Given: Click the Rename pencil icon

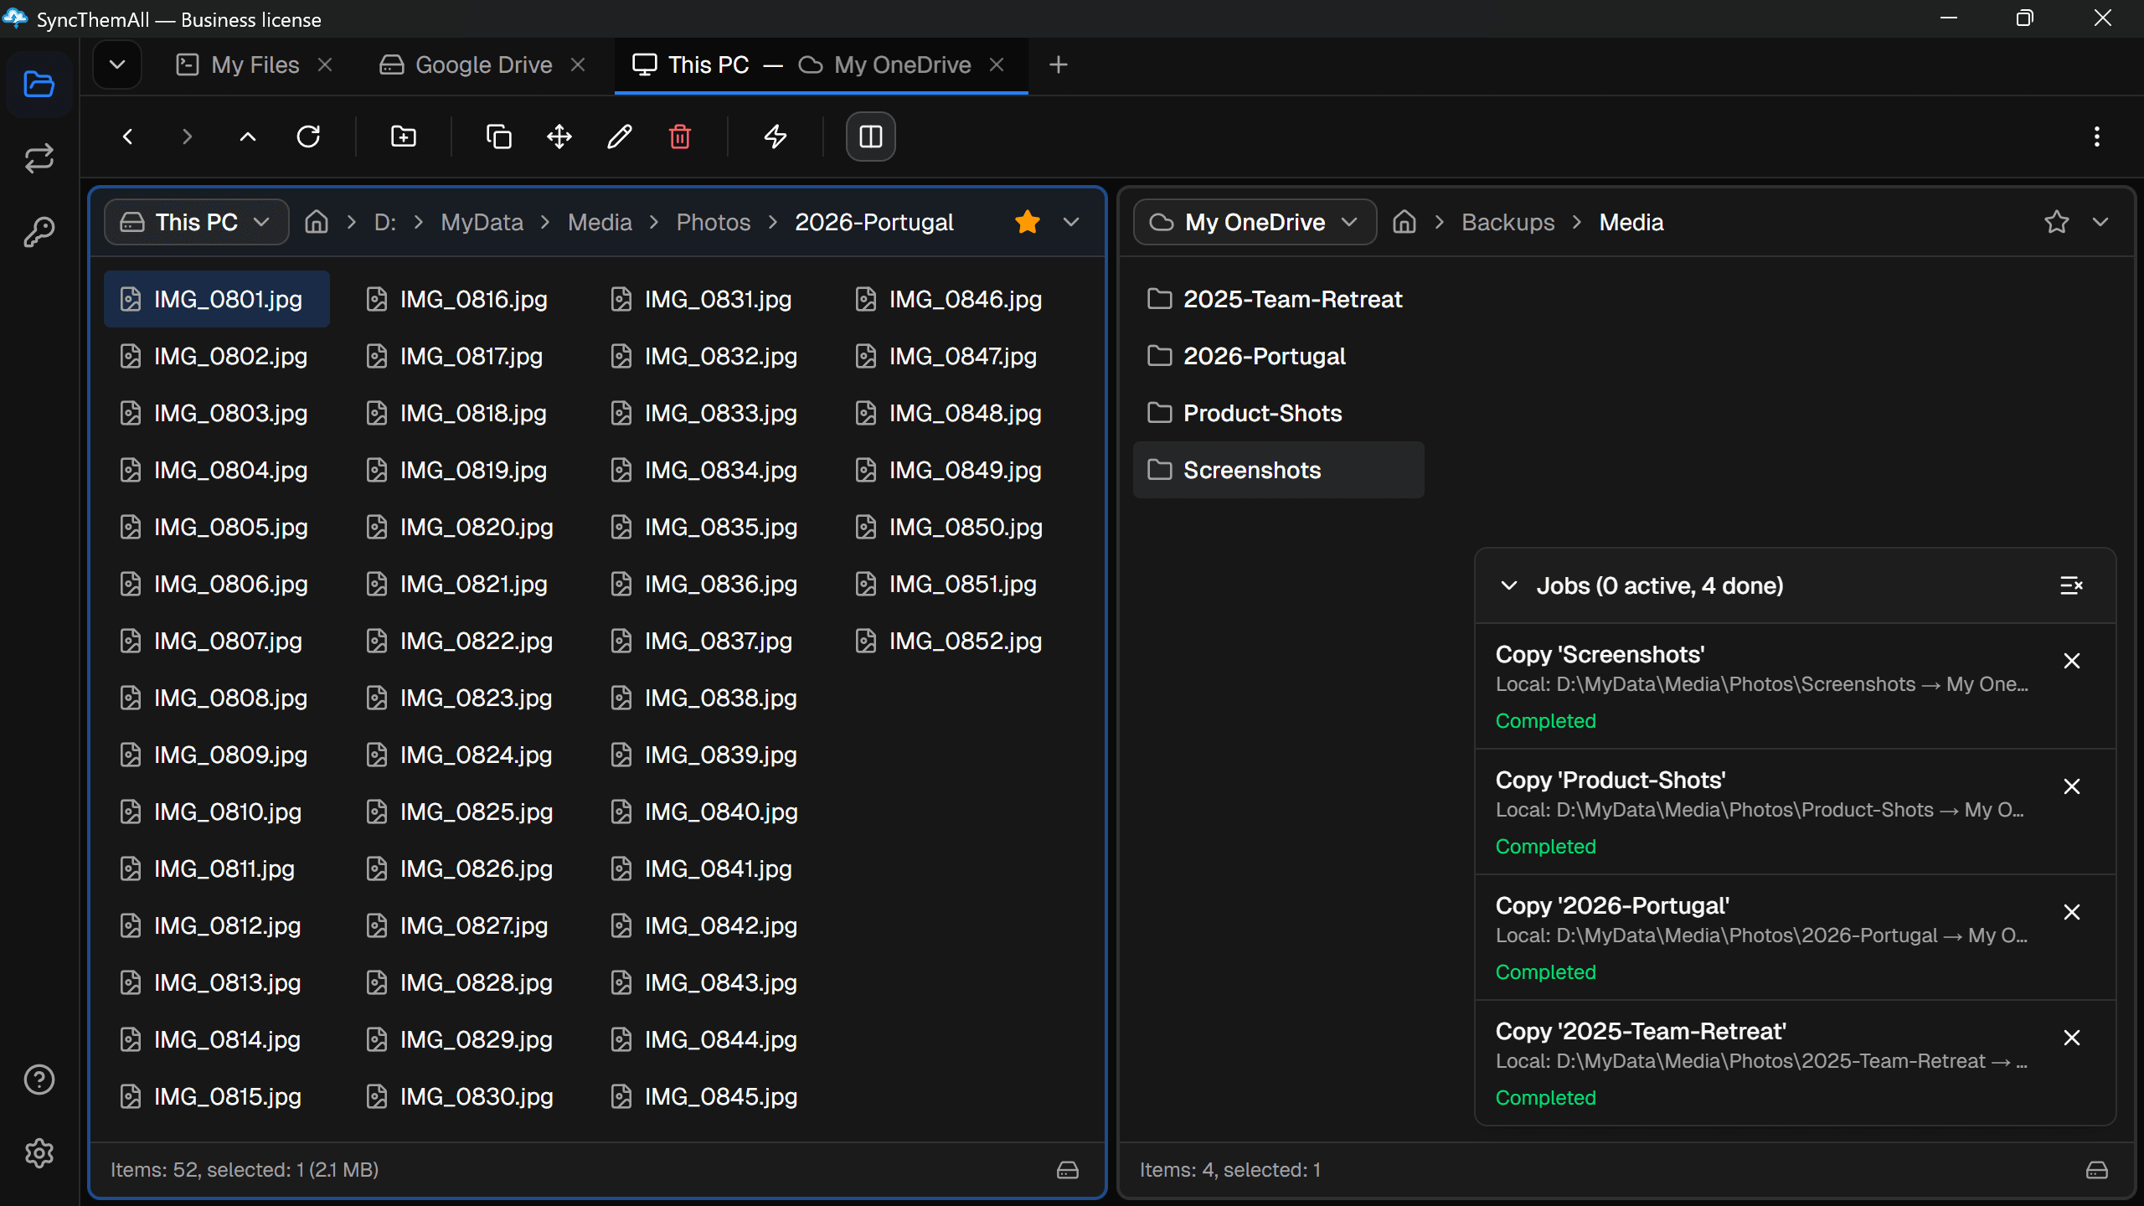Looking at the screenshot, I should point(620,137).
